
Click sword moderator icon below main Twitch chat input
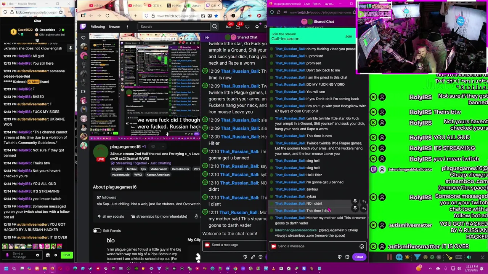click(x=253, y=257)
